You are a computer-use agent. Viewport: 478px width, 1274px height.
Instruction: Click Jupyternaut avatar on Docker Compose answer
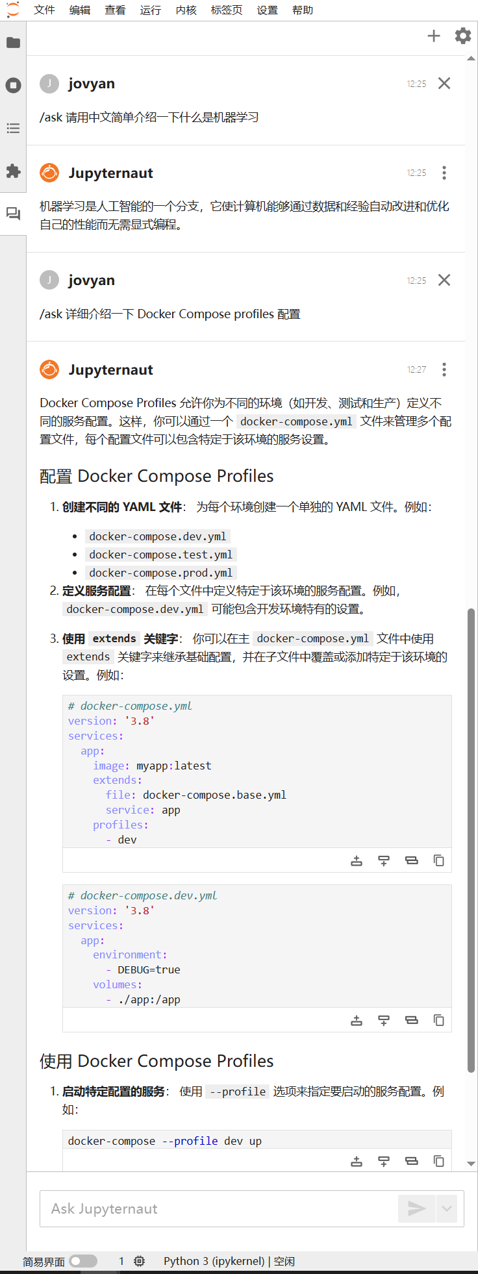(x=49, y=369)
